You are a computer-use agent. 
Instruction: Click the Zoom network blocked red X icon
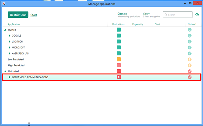(x=190, y=77)
